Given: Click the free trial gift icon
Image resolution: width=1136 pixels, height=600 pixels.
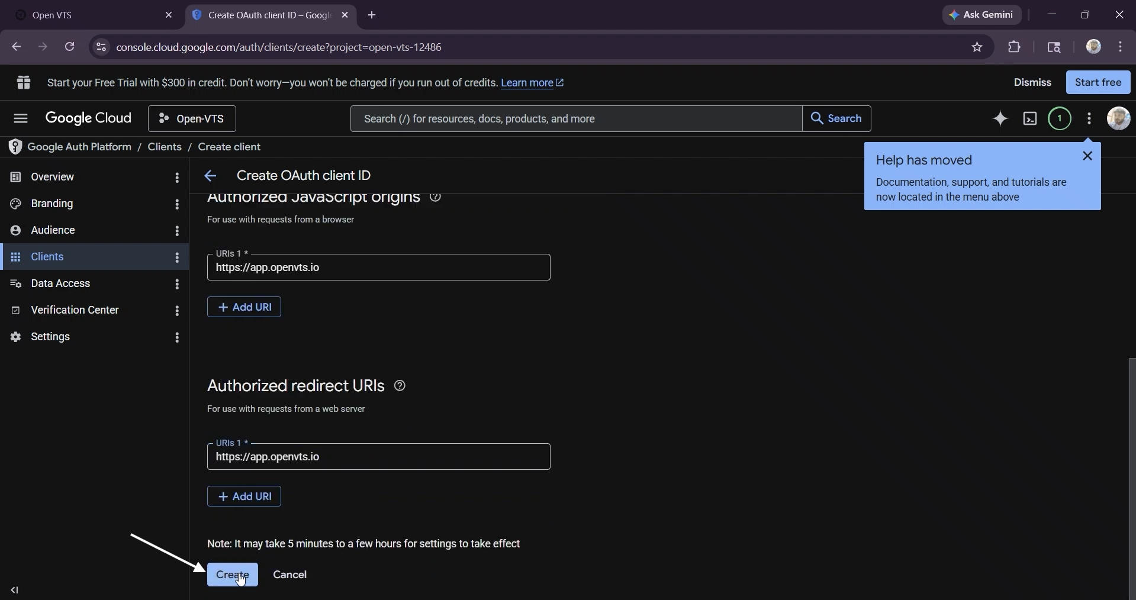Looking at the screenshot, I should pos(24,83).
